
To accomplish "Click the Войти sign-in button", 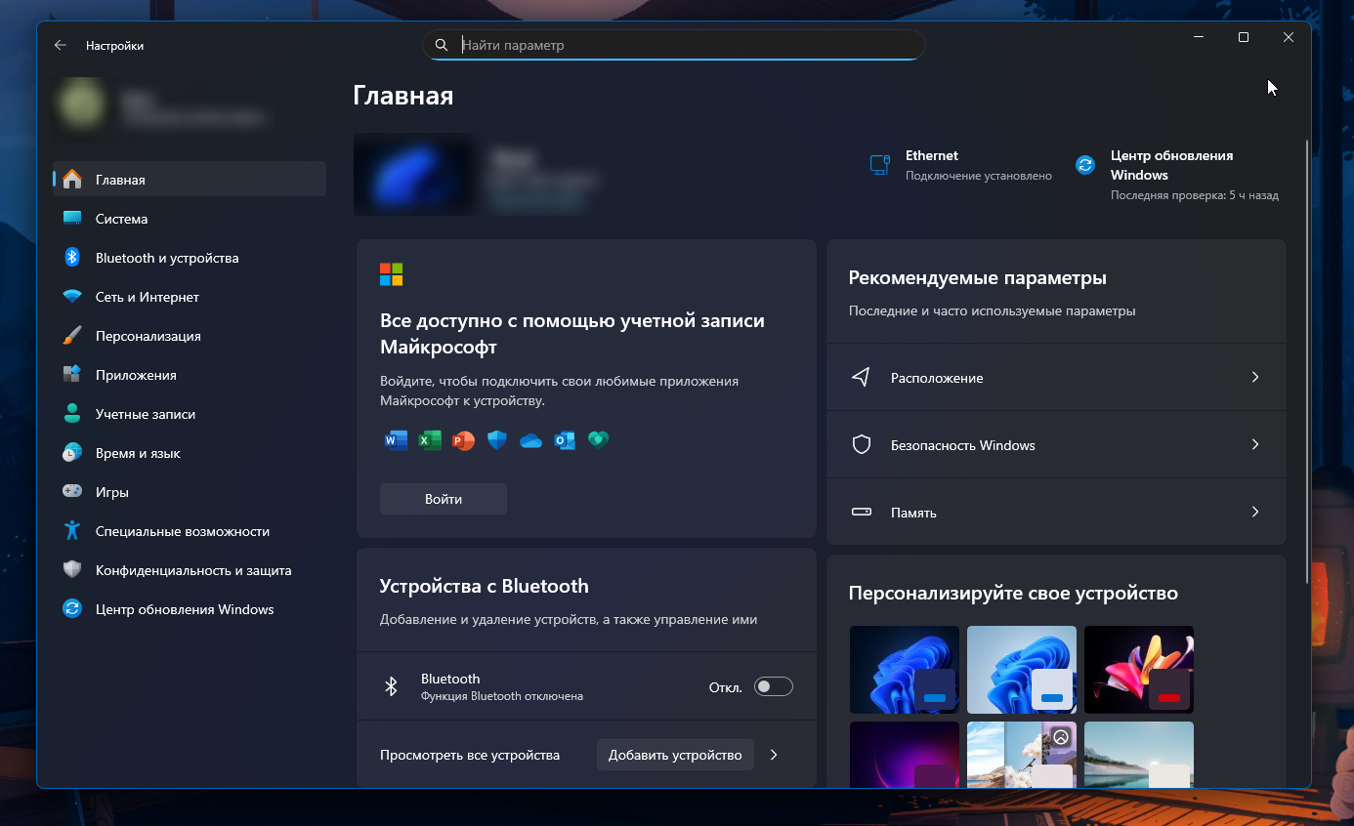I will click(444, 499).
